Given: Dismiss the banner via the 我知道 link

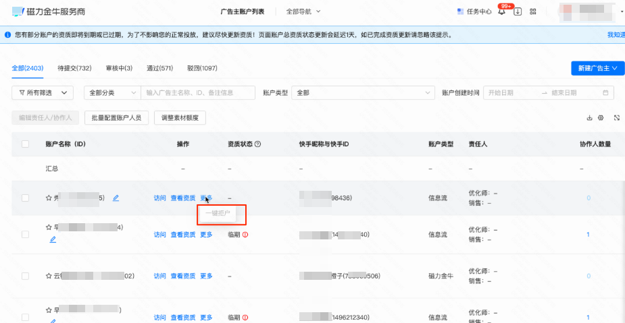Looking at the screenshot, I should click(616, 35).
